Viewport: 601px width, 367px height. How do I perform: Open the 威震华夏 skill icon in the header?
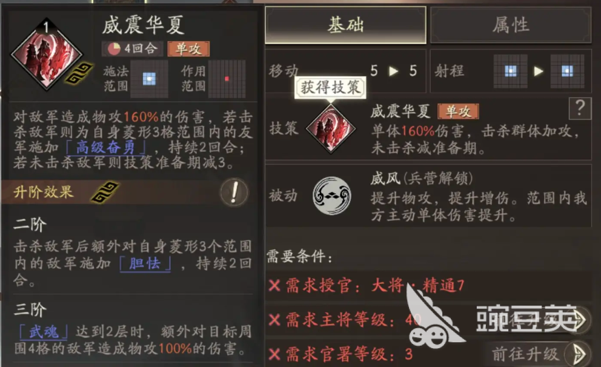(x=47, y=55)
